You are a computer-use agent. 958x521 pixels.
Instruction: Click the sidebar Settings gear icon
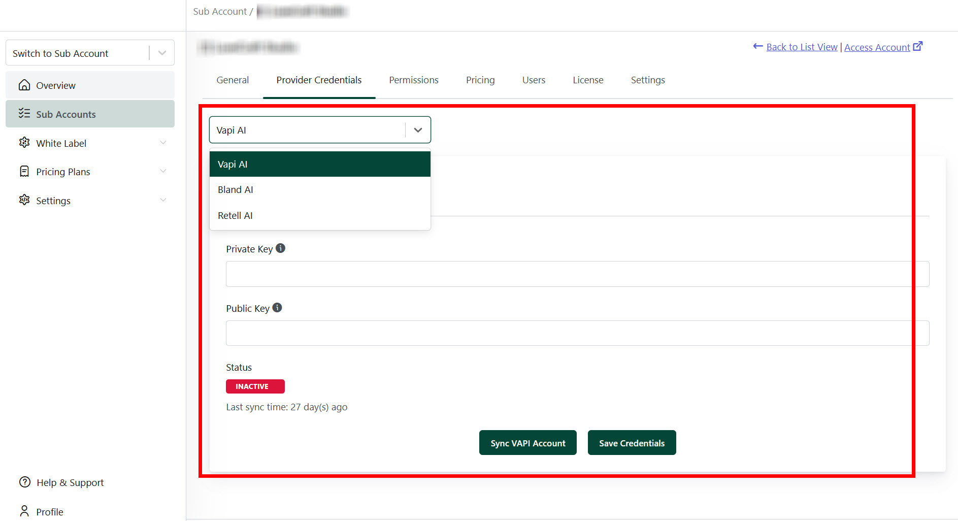point(24,200)
